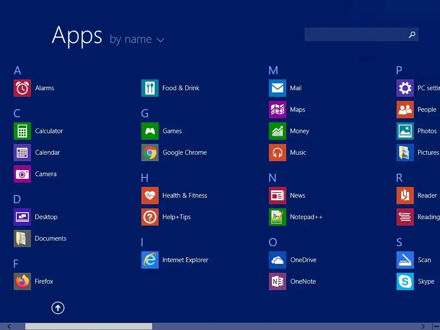Click the scrollbar right arrow
The height and width of the screenshot is (330, 440).
click(423, 327)
